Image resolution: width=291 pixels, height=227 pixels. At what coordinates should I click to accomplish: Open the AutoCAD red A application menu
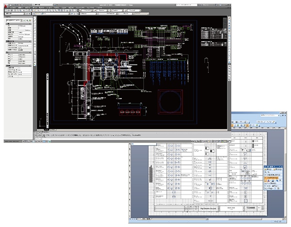pyautogui.click(x=6, y=6)
